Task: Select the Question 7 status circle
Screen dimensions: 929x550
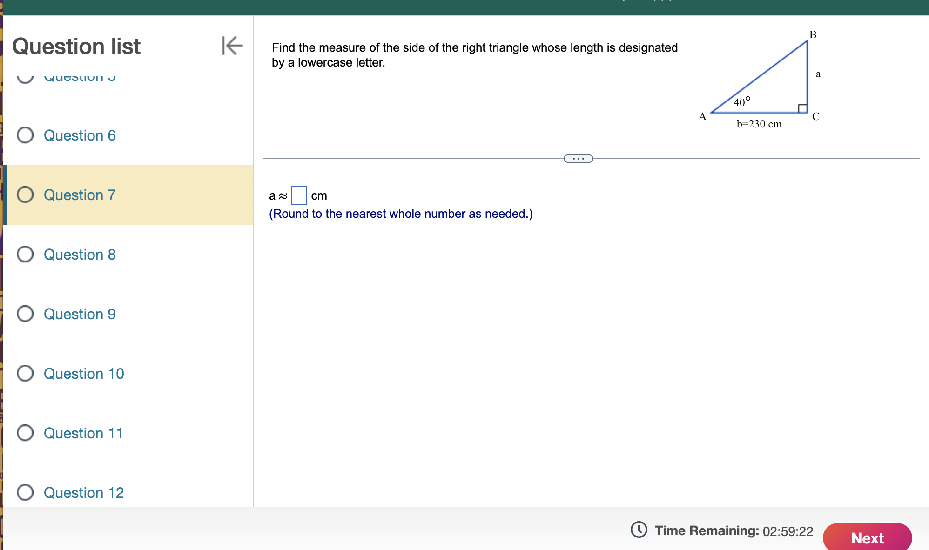Action: click(25, 195)
